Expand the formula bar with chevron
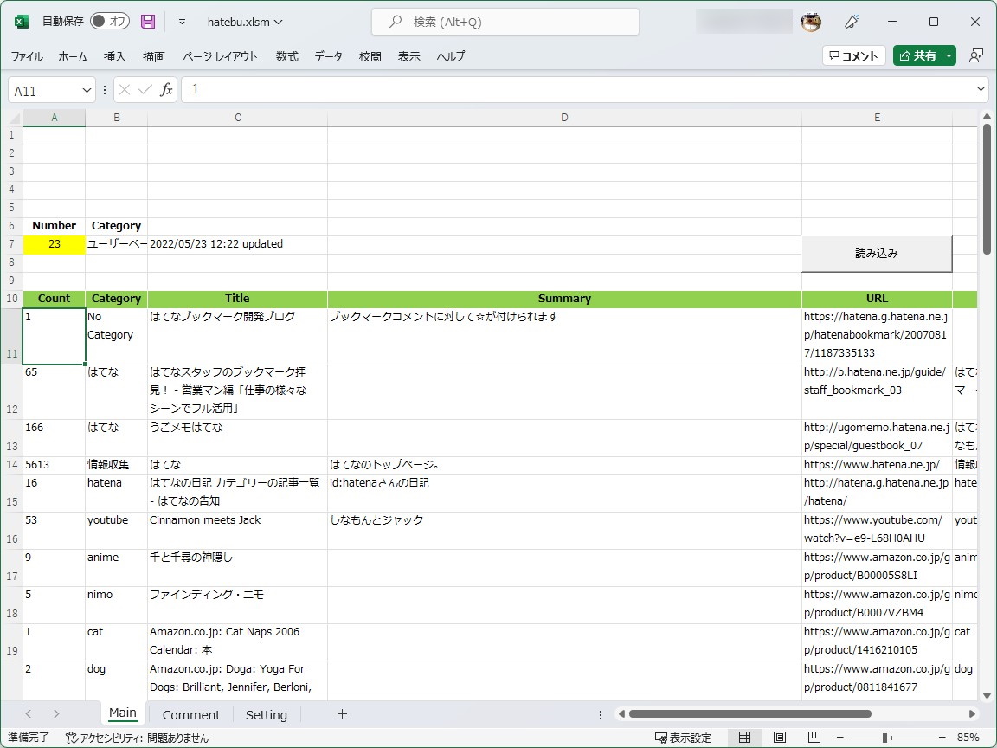The image size is (997, 748). pyautogui.click(x=981, y=89)
